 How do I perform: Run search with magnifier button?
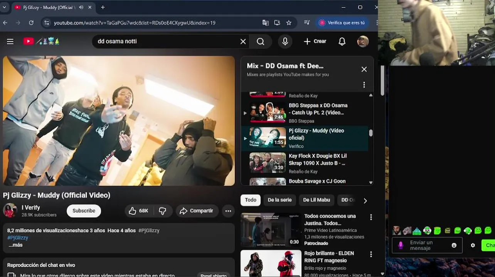click(x=261, y=42)
